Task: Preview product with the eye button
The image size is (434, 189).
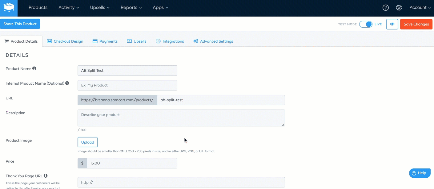Action: click(x=392, y=24)
